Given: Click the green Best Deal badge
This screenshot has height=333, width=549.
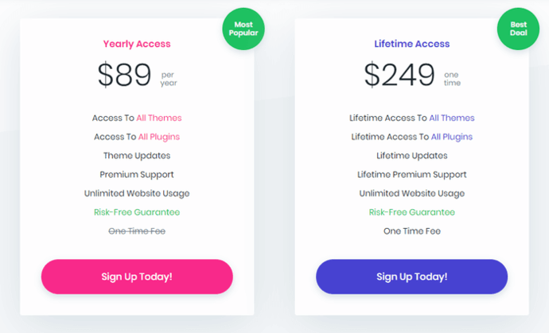Looking at the screenshot, I should (518, 30).
